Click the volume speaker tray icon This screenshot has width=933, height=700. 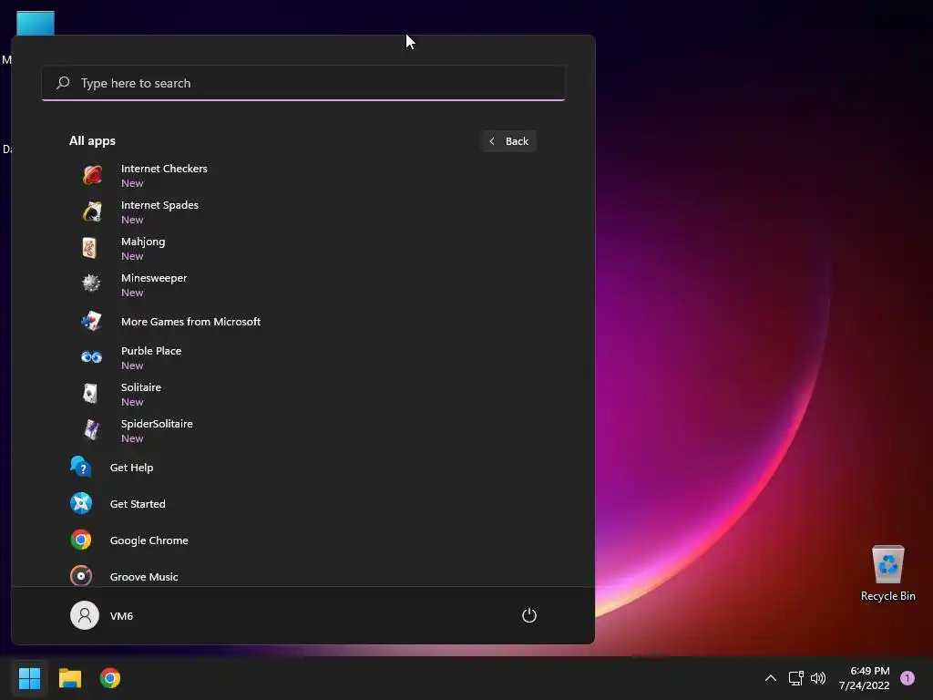point(818,678)
